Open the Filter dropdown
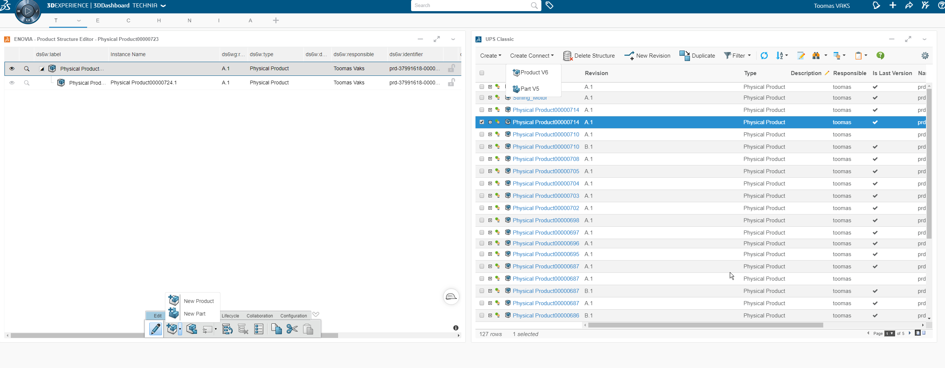Viewport: 945px width, 368px height. pyautogui.click(x=737, y=56)
